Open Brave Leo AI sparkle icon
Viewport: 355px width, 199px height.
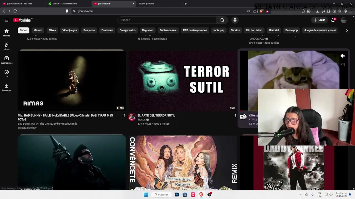tap(340, 11)
